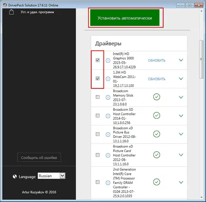Click info icon for Broadcom Memory Stick
This screenshot has height=202, width=206.
tap(108, 97)
